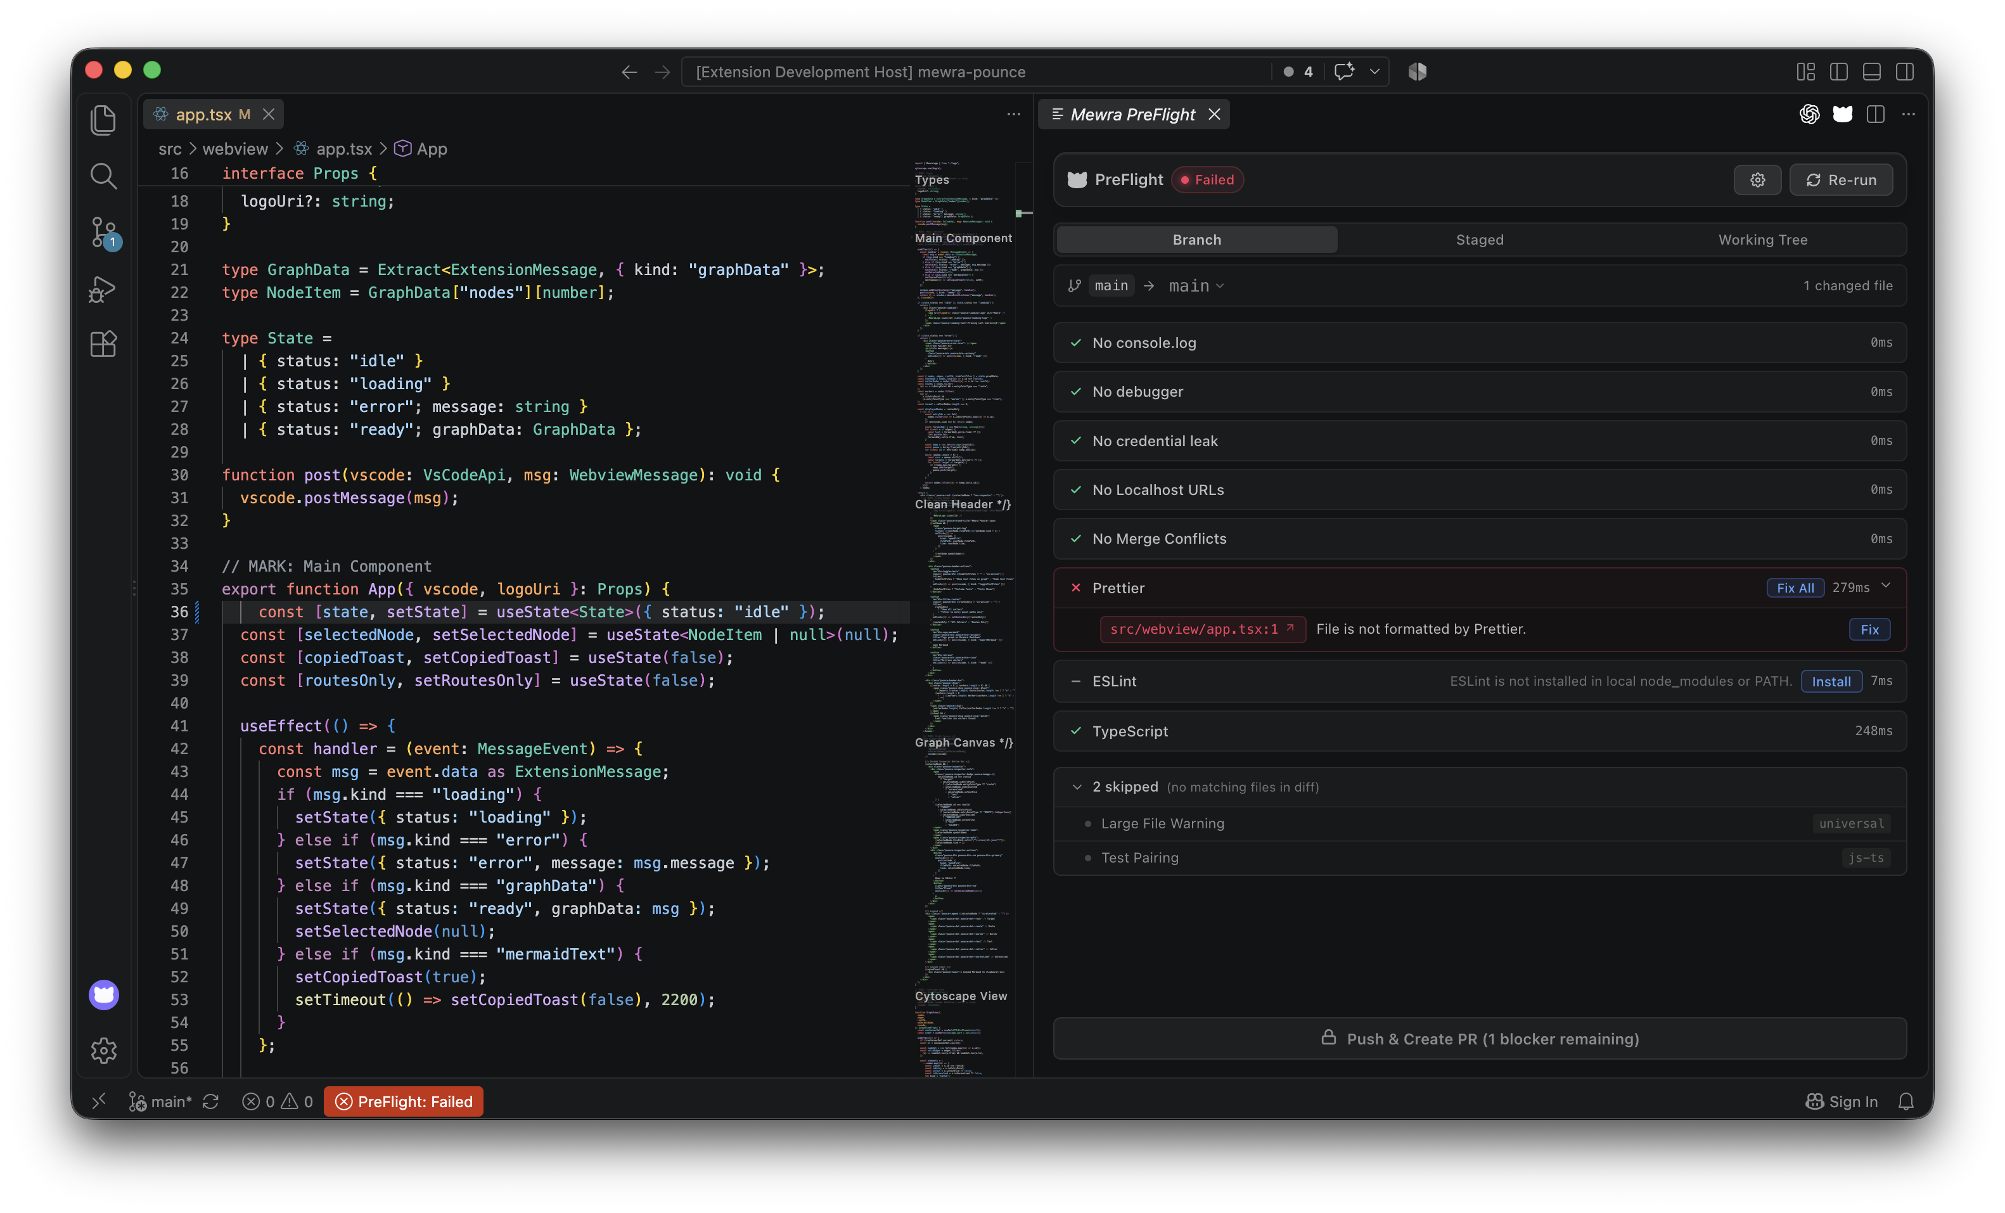Open the target branch main dropdown
Viewport: 2005px width, 1213px height.
(x=1196, y=286)
